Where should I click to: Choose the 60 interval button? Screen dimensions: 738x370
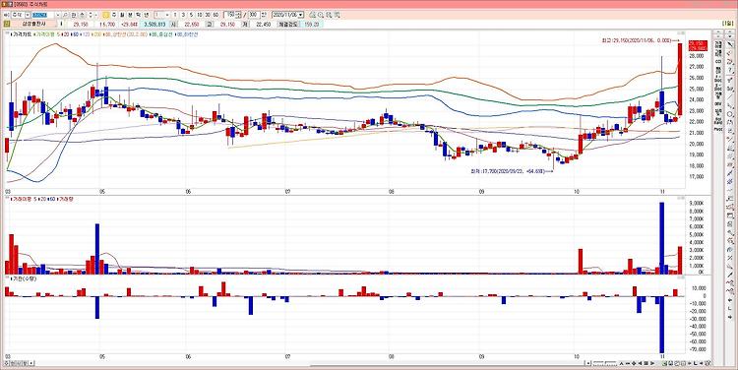(215, 15)
